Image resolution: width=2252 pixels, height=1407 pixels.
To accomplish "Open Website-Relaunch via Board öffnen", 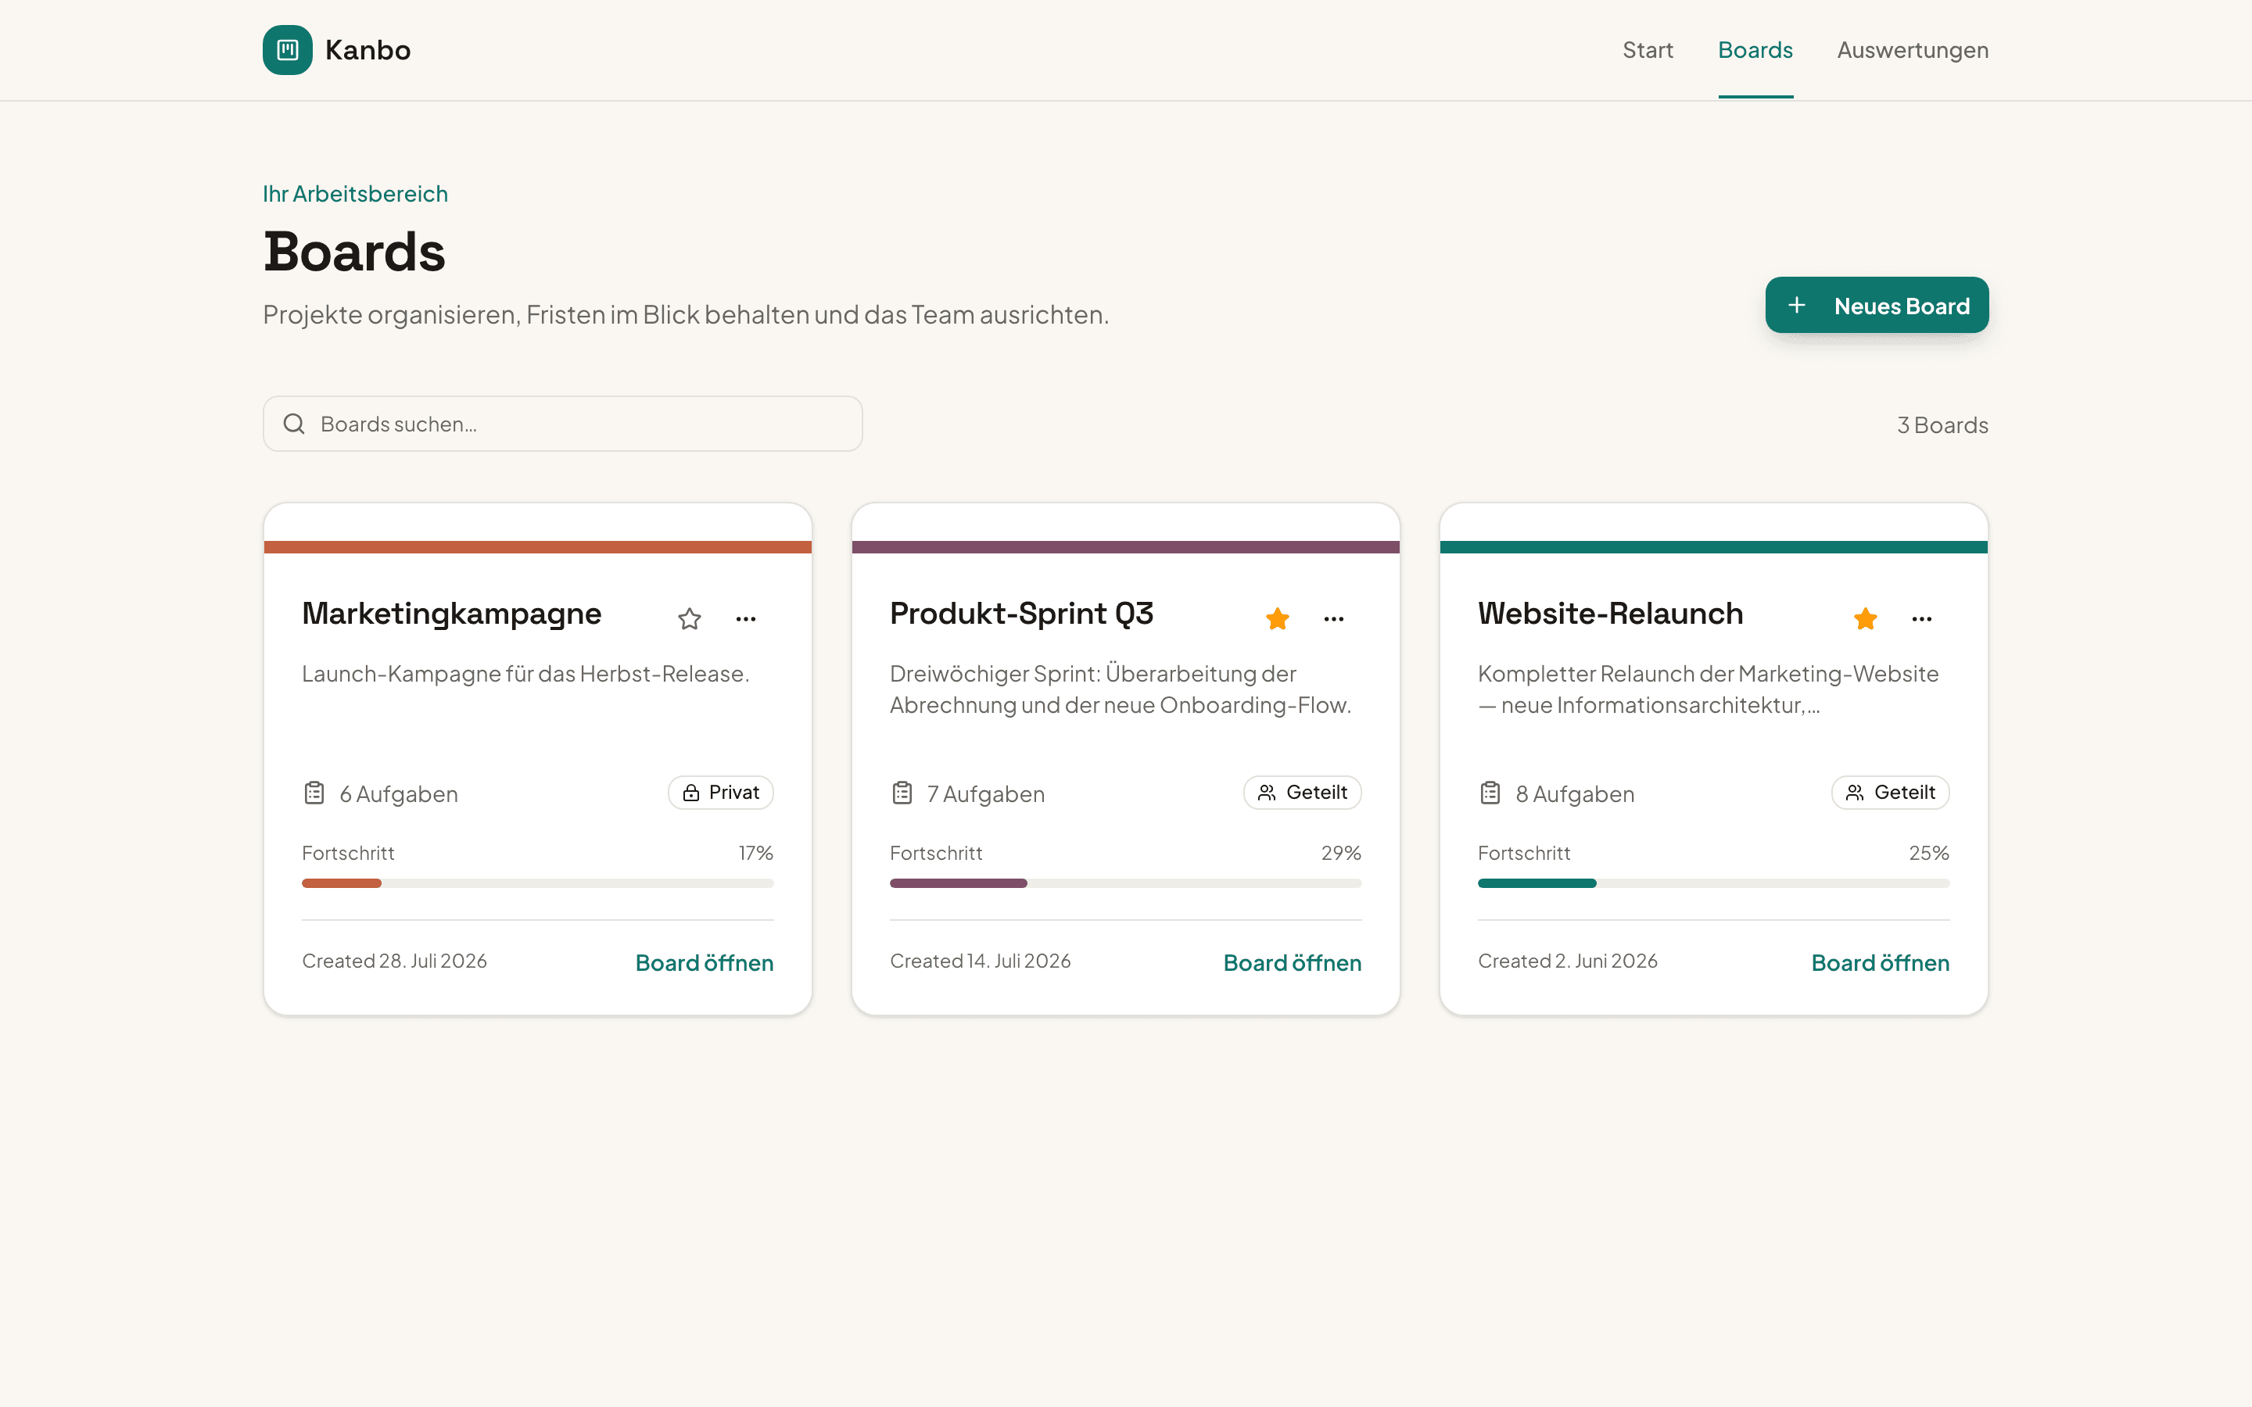I will pos(1881,963).
